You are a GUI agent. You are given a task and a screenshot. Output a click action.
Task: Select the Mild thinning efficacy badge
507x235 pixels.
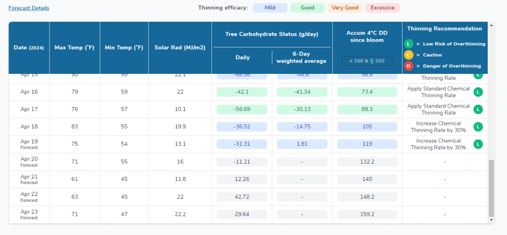tap(270, 8)
